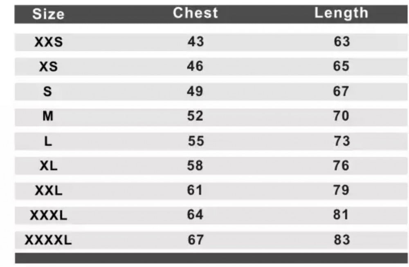Click the Chest column header

point(195,13)
